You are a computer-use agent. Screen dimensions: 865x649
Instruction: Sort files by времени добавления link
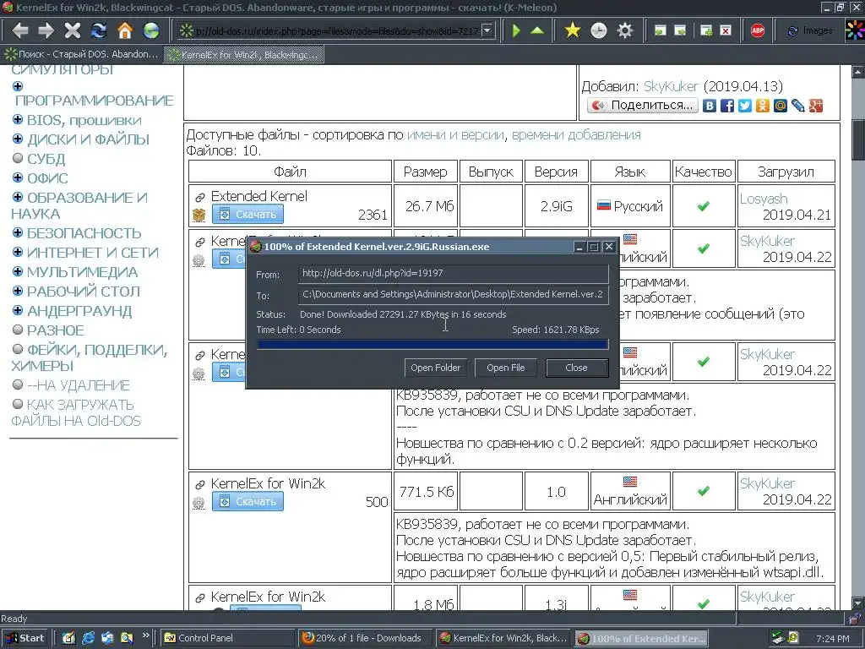pyautogui.click(x=576, y=134)
